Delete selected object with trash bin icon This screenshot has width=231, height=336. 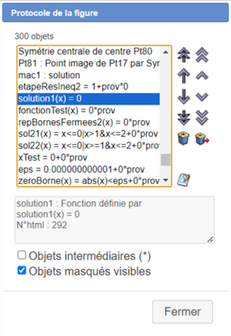(184, 138)
